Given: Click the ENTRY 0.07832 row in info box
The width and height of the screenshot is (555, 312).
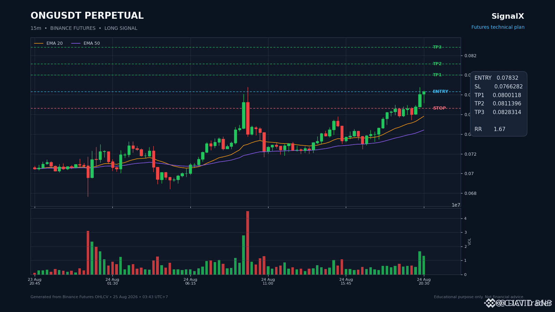Looking at the screenshot, I should [x=496, y=78].
